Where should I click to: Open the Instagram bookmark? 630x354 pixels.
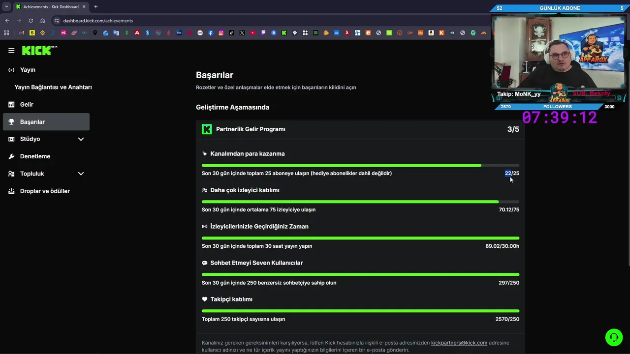tap(221, 33)
